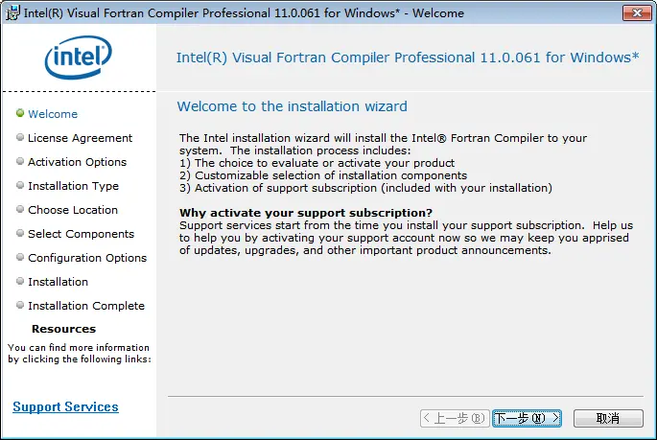Click the Installation Type step bullet
This screenshot has height=440, width=657.
point(20,185)
